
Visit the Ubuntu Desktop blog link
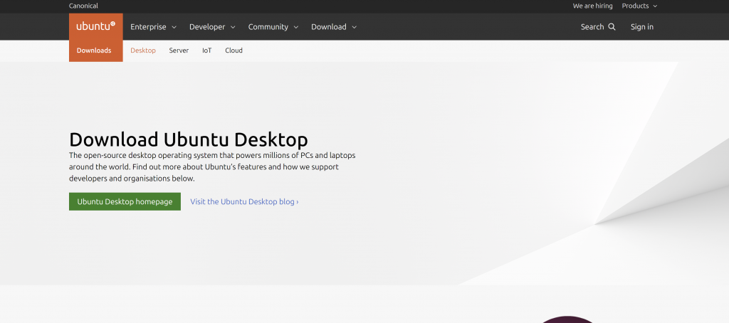click(x=245, y=202)
